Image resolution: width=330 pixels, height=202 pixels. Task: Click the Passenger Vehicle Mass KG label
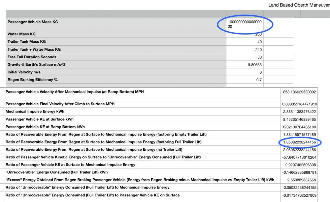pyautogui.click(x=33, y=22)
